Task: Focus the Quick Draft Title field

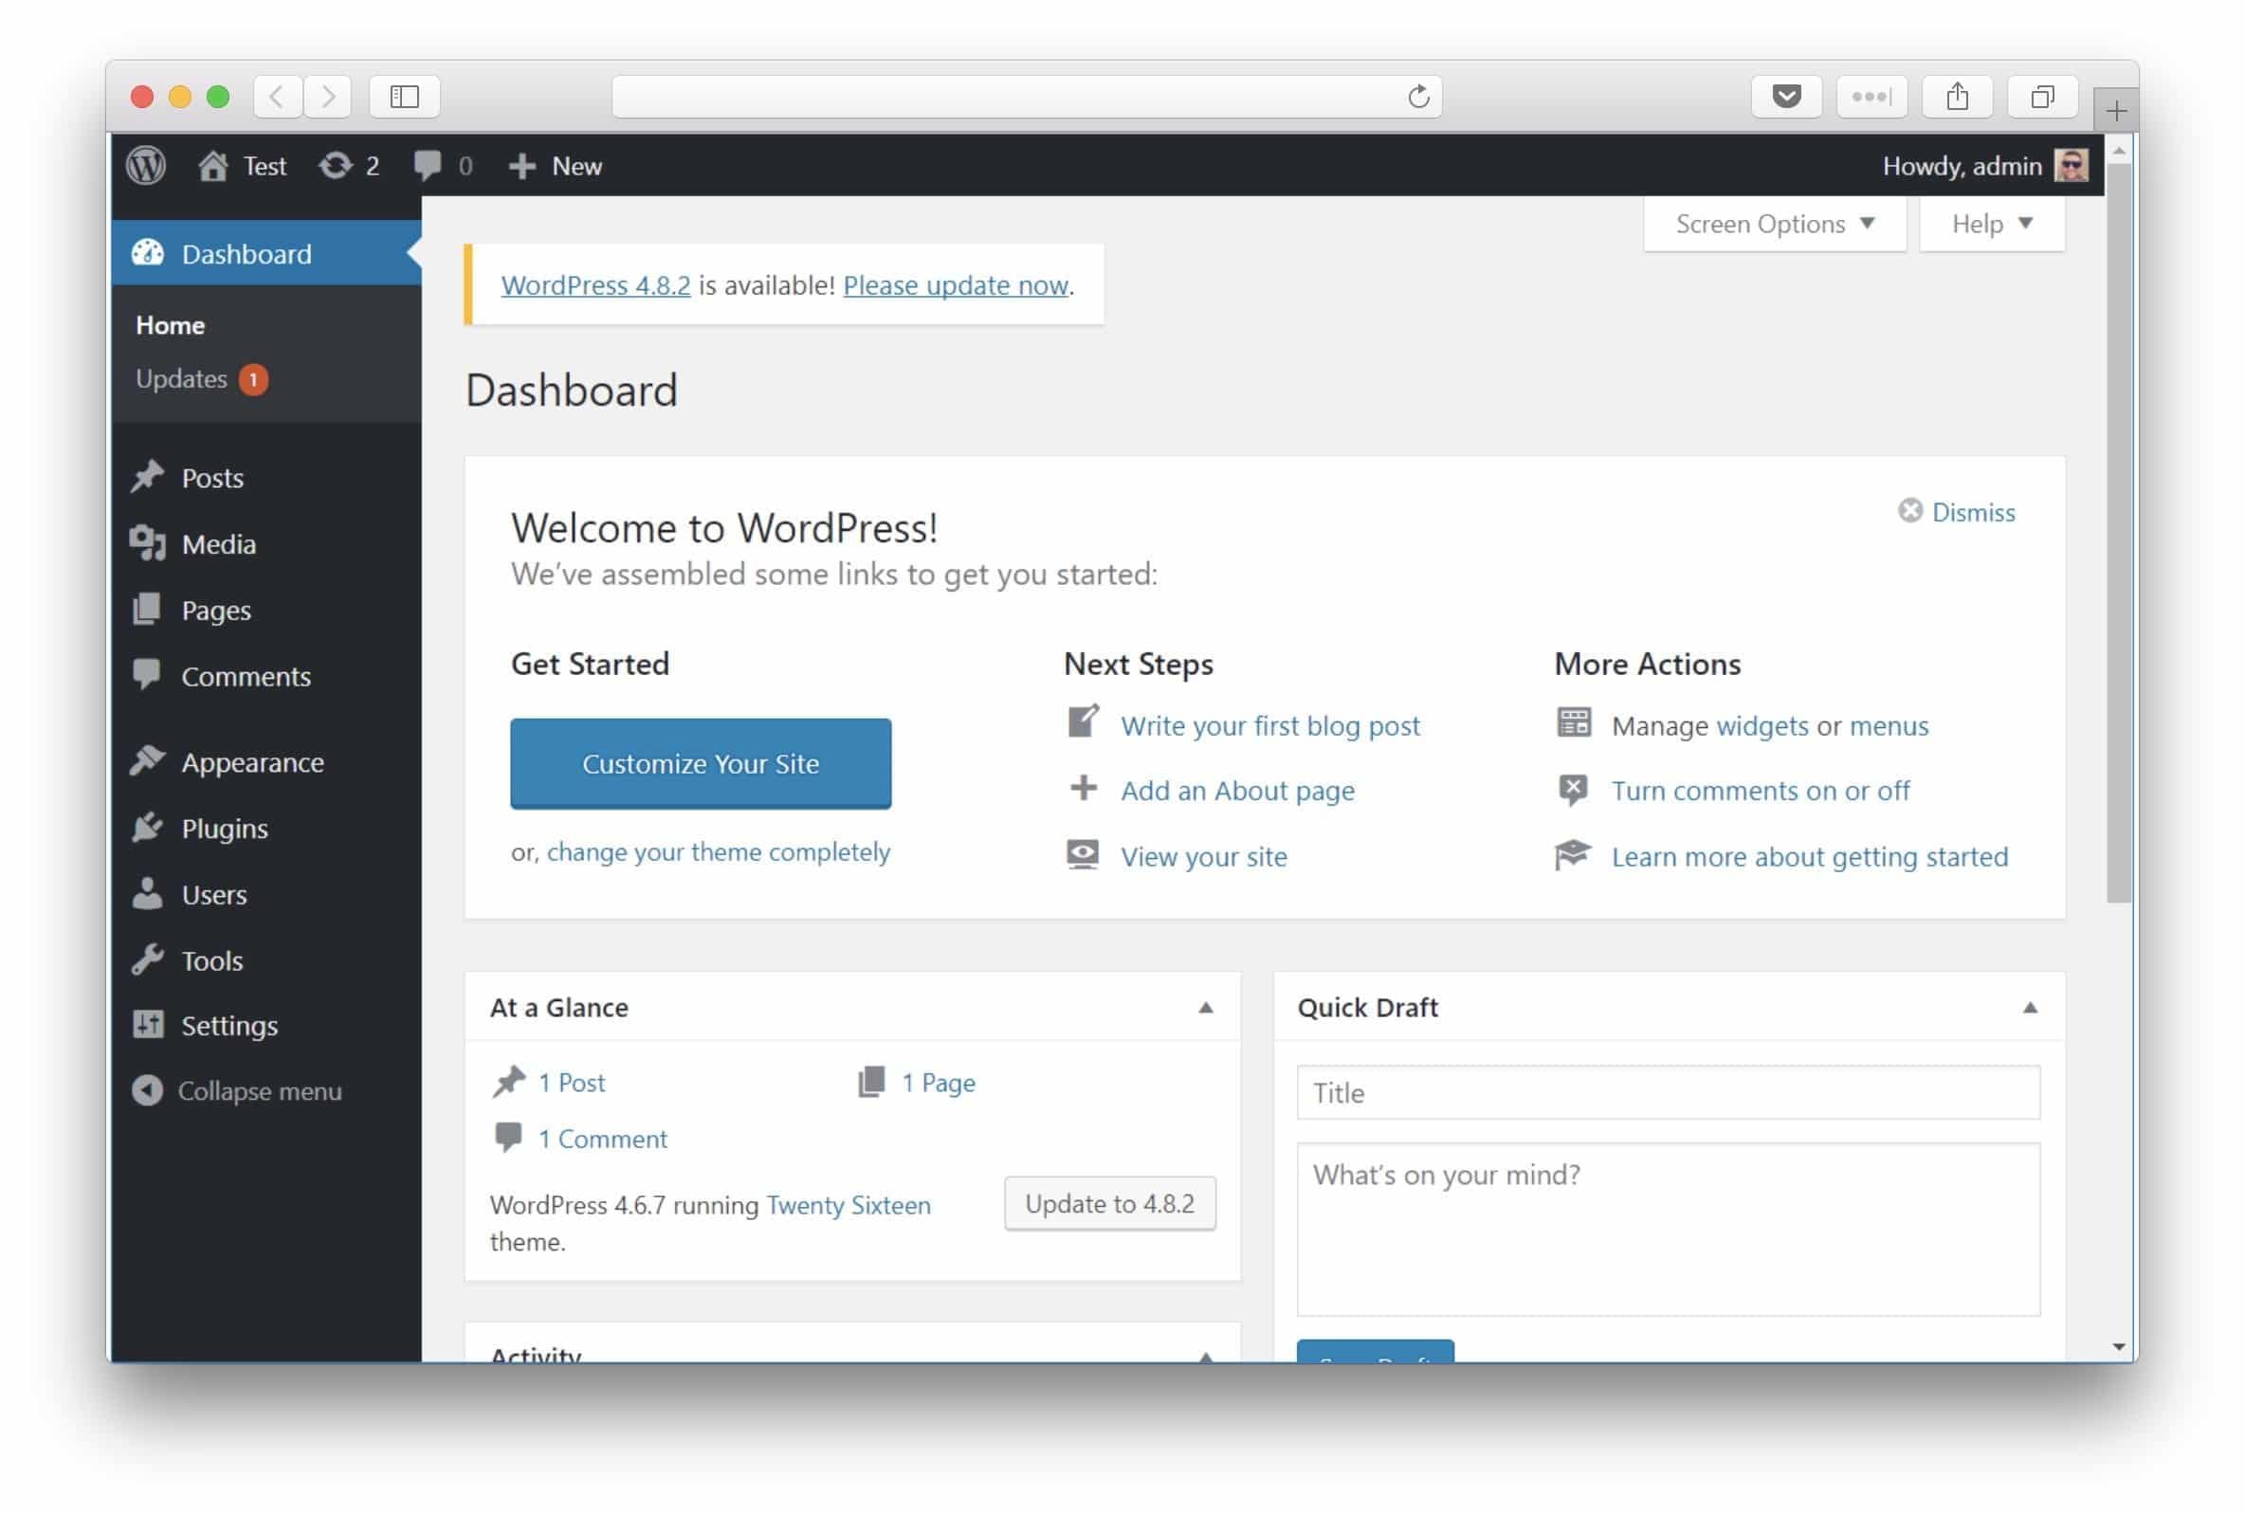Action: click(x=1668, y=1093)
